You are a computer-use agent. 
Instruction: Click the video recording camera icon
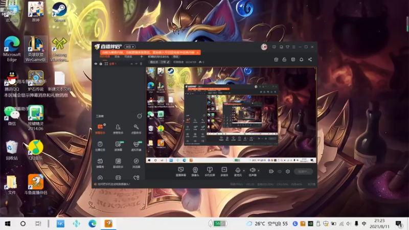(x=271, y=171)
